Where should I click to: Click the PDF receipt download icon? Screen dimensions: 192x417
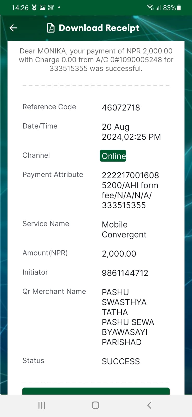point(51,28)
